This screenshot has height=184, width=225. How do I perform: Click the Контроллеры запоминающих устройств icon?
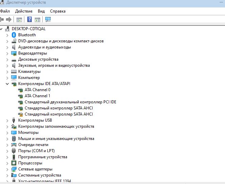point(14,126)
